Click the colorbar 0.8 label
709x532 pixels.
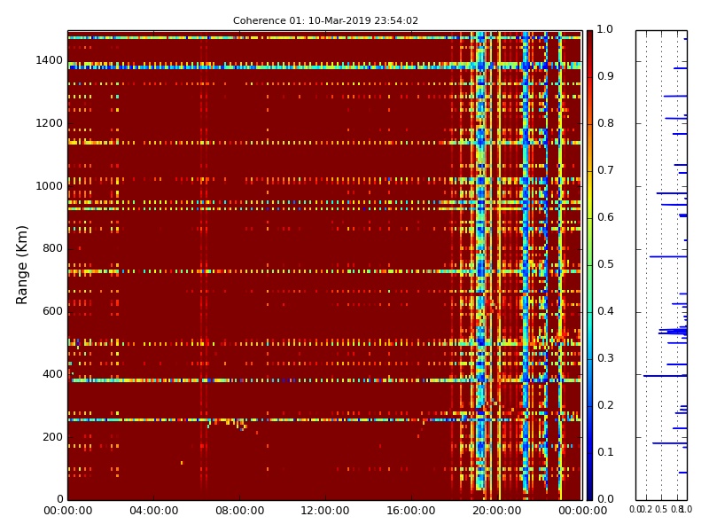pos(605,123)
